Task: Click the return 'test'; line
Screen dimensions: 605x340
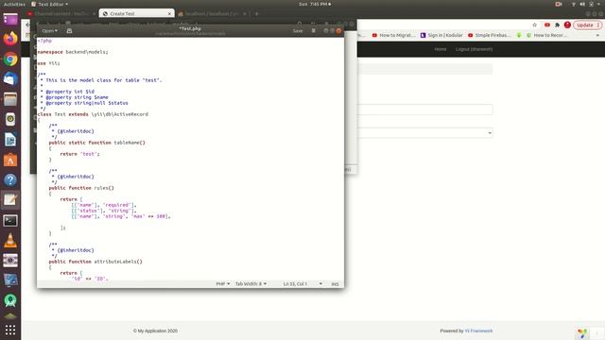Action: (79, 154)
